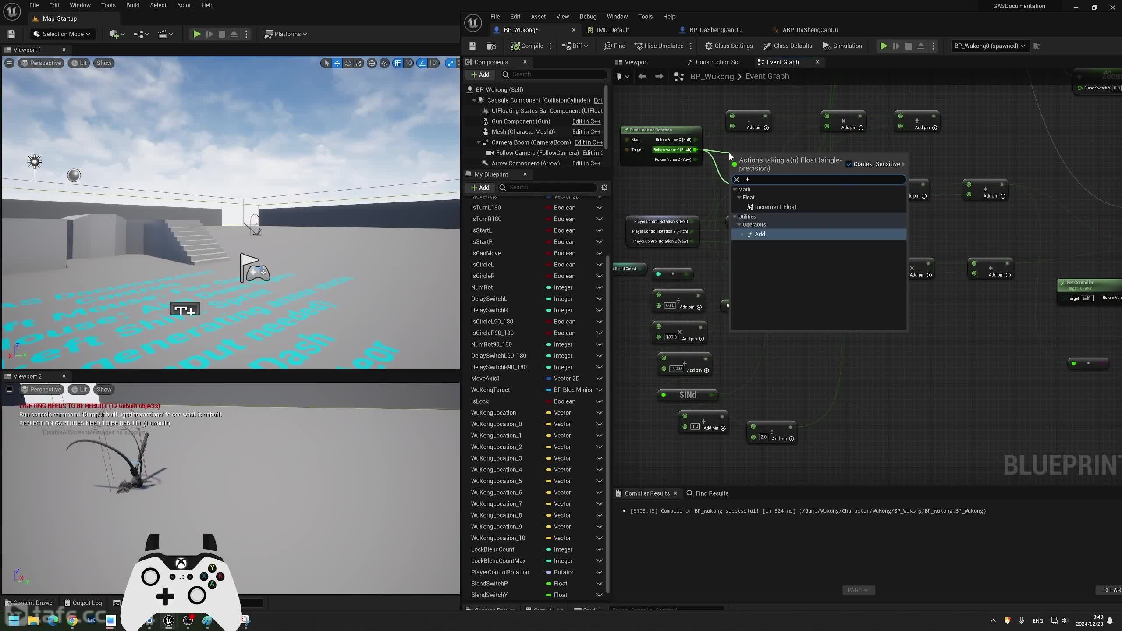Screen dimensions: 1122x631
Task: Click Edit in C++ link for Gun Component
Action: (x=586, y=121)
